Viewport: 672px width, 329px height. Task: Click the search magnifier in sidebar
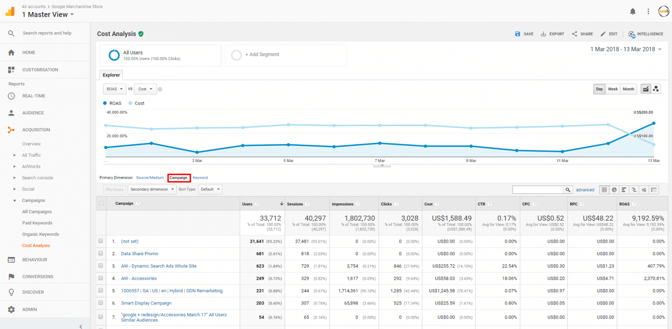point(11,33)
